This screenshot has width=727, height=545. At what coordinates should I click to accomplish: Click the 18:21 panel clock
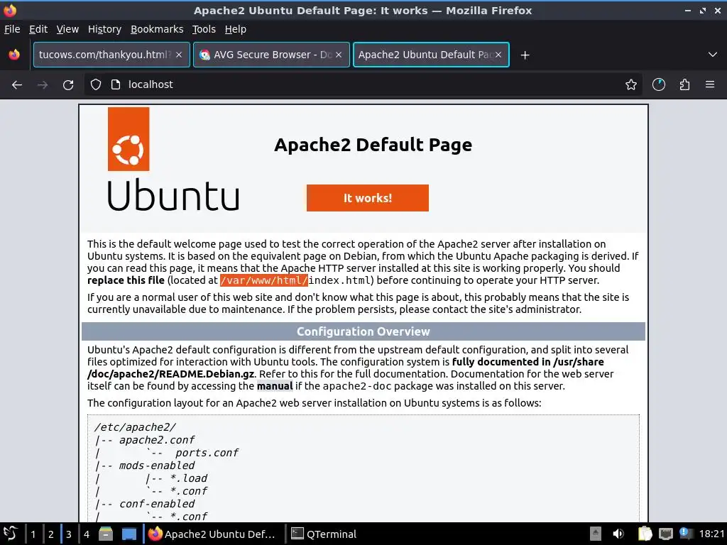tap(711, 534)
